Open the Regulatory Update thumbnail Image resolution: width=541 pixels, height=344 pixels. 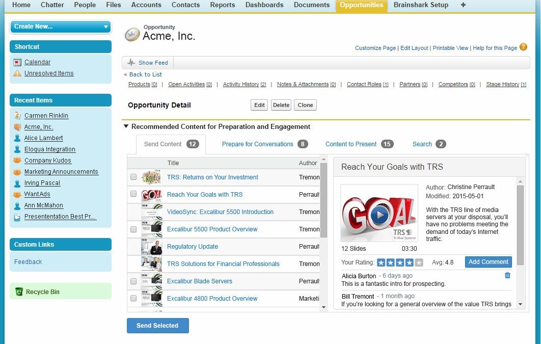point(151,247)
